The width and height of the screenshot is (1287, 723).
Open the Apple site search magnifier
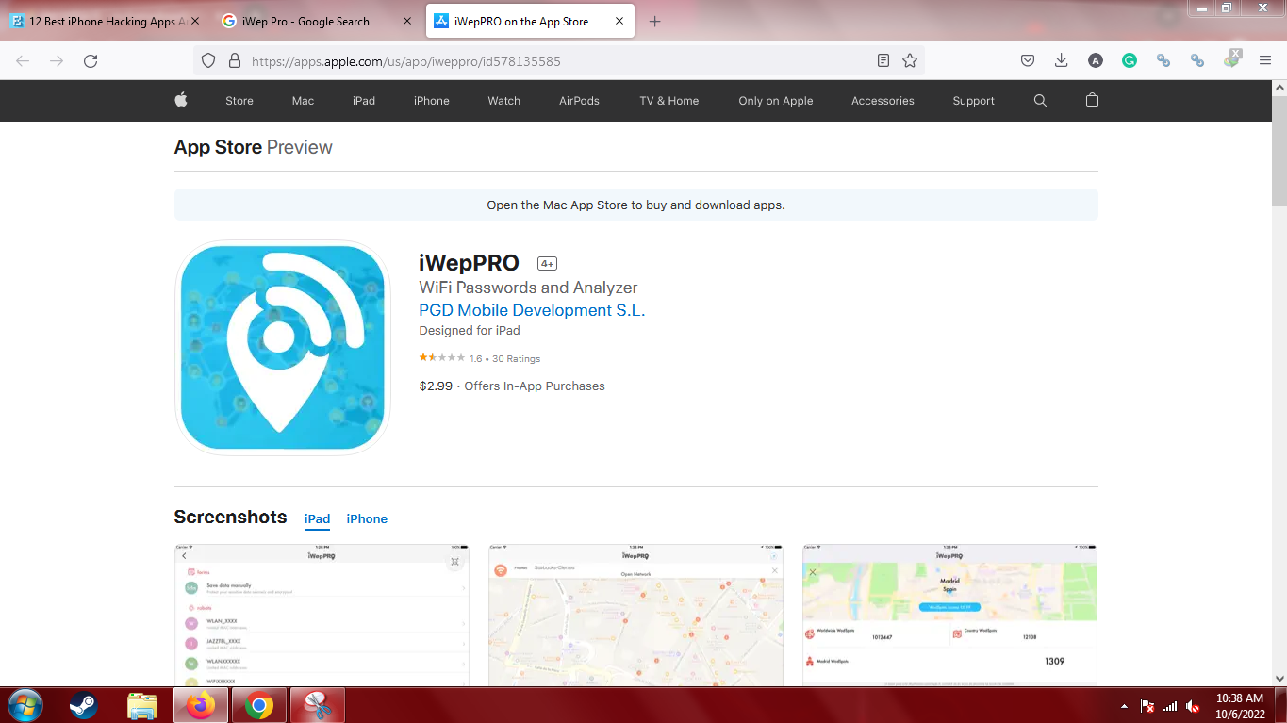[x=1040, y=101]
